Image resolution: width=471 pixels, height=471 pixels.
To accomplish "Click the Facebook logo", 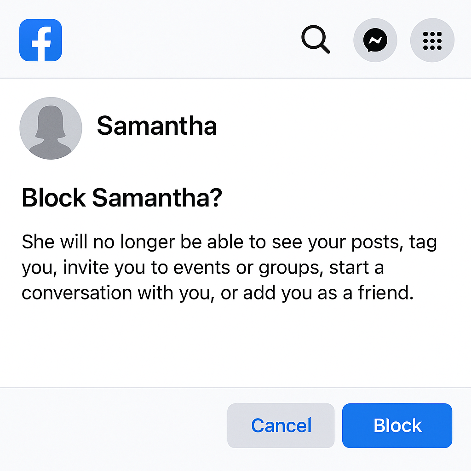I will click(x=40, y=40).
